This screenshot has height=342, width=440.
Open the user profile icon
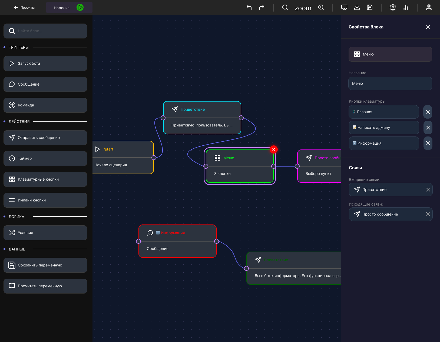tap(429, 7)
